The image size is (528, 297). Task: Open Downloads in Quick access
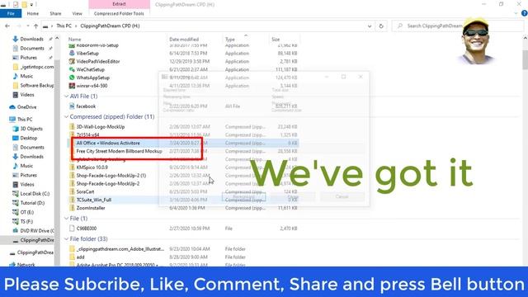tap(31, 39)
